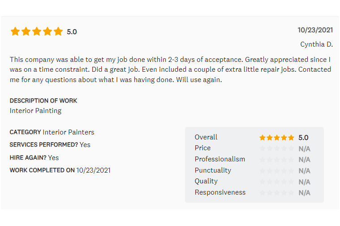The image size is (340, 226).
Task: Click the fifth star in the top rating
Action: (x=58, y=31)
